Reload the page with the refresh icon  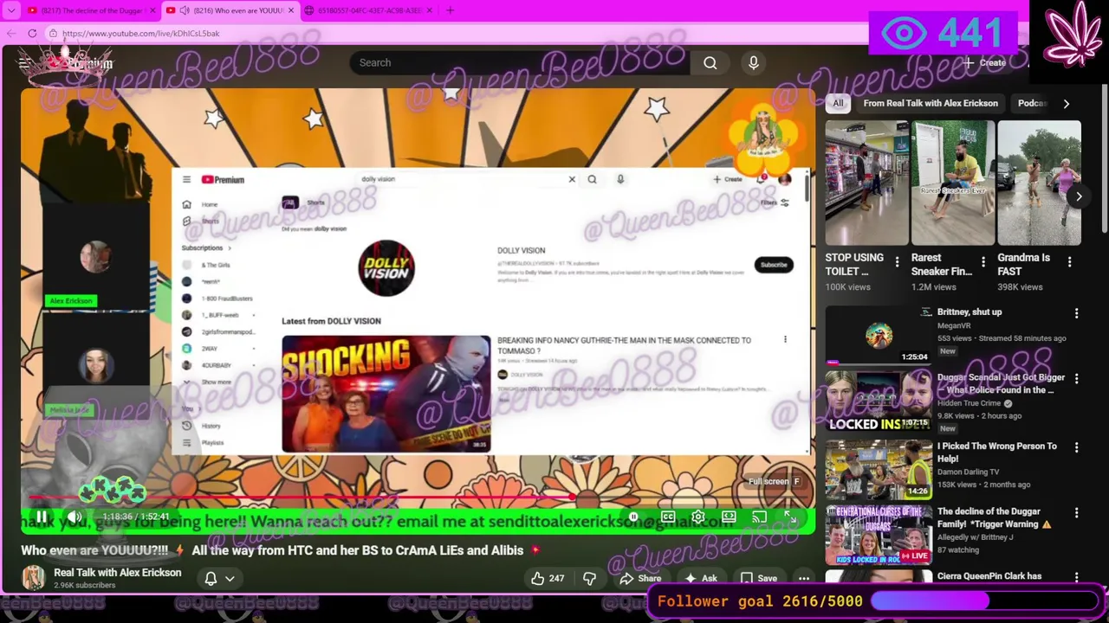(32, 33)
